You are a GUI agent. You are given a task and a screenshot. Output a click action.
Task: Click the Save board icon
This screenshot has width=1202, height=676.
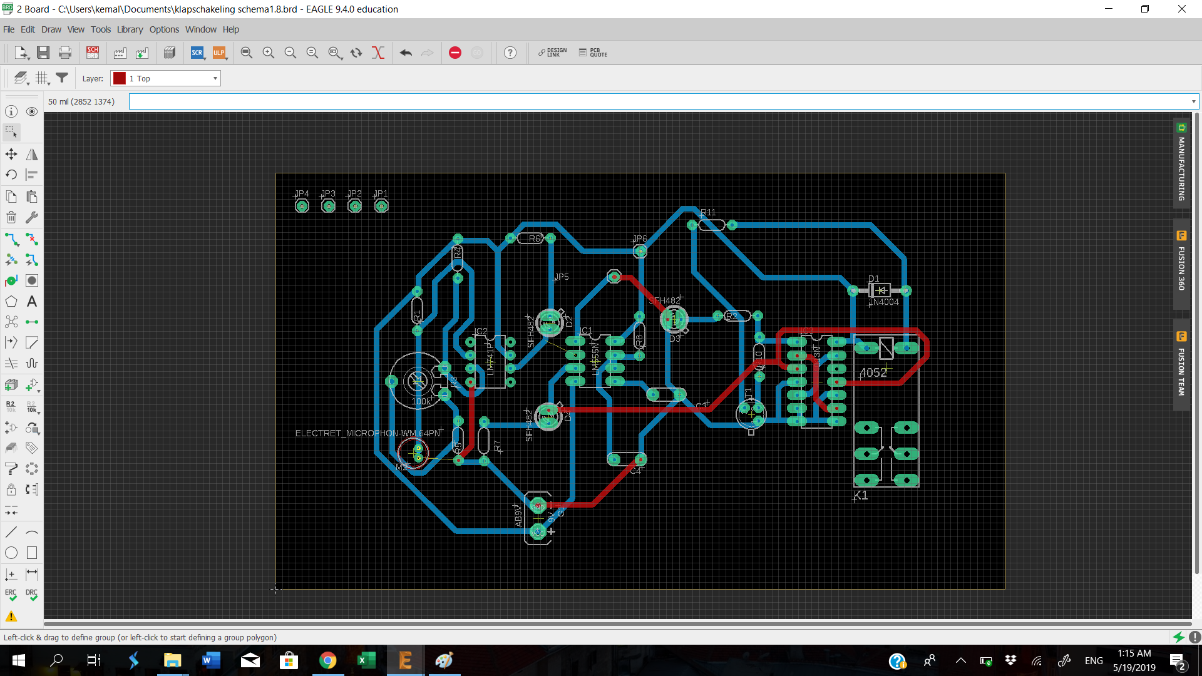click(43, 53)
